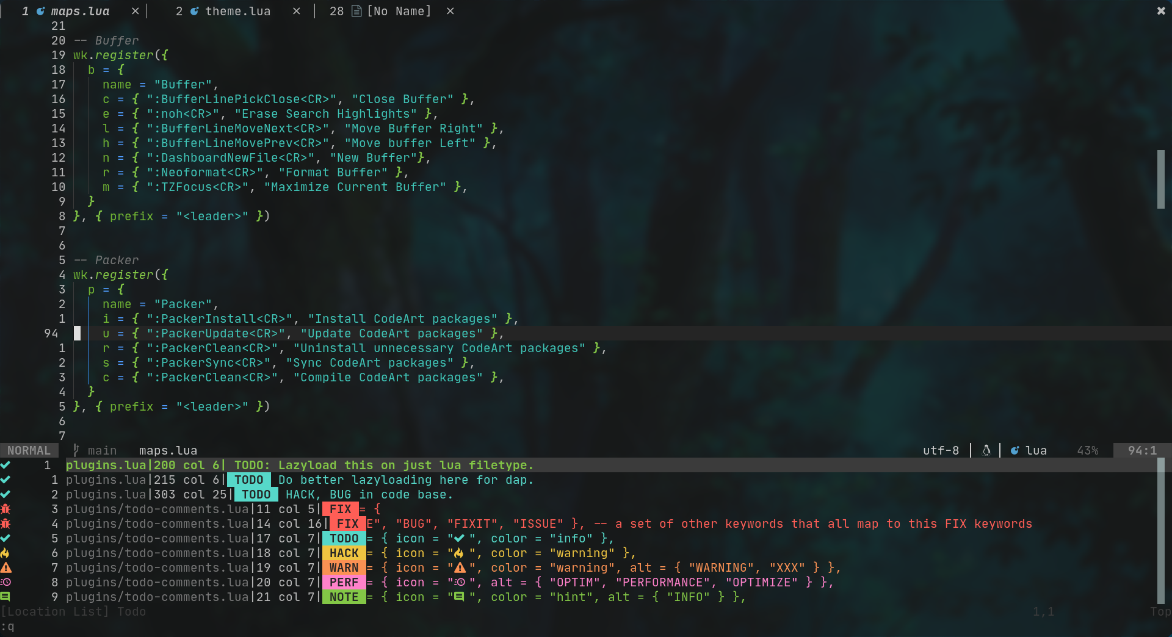Click the ":TZFocus<CR>" string

197,187
